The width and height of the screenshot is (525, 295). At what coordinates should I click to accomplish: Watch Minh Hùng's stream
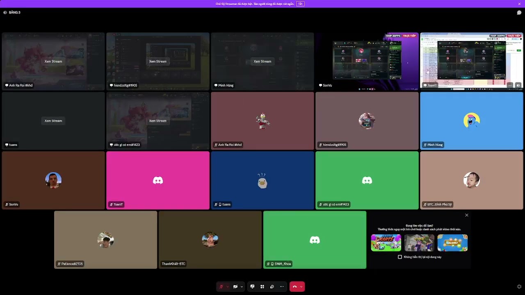(262, 61)
